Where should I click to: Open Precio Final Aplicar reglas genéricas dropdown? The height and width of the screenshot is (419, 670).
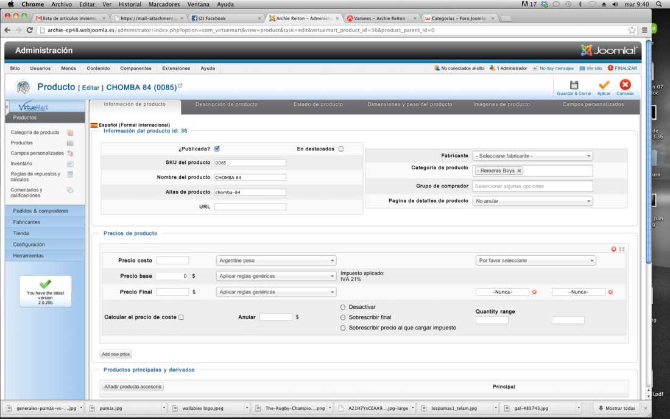[276, 292]
